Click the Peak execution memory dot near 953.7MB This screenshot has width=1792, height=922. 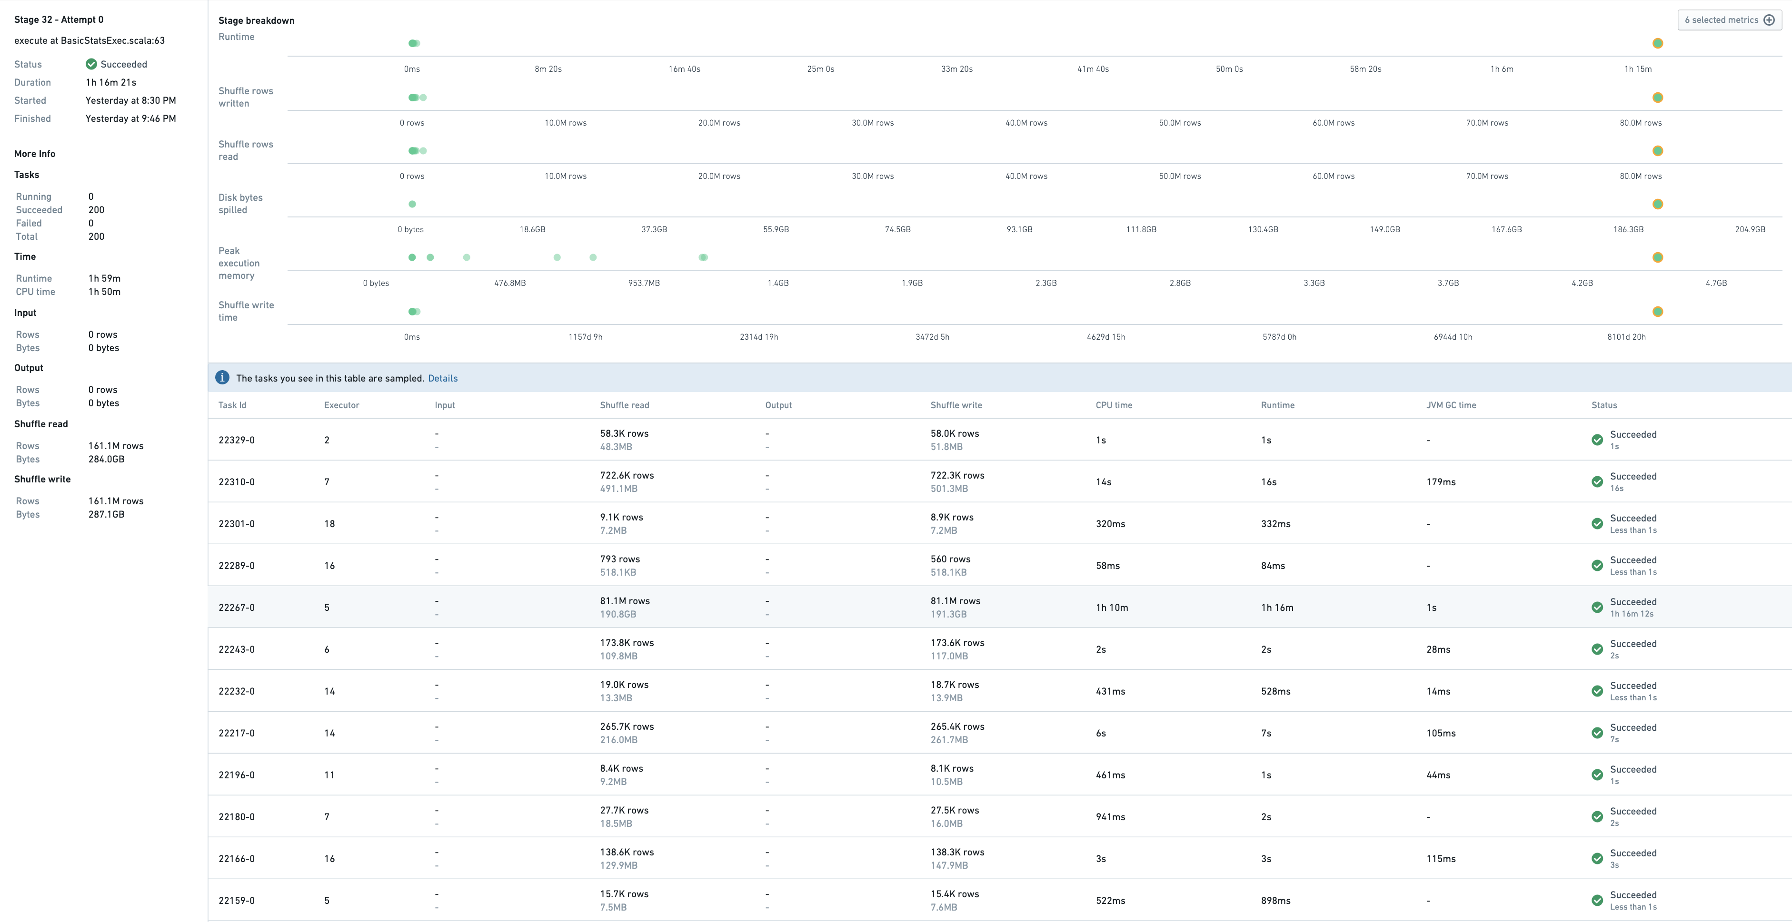(x=593, y=257)
